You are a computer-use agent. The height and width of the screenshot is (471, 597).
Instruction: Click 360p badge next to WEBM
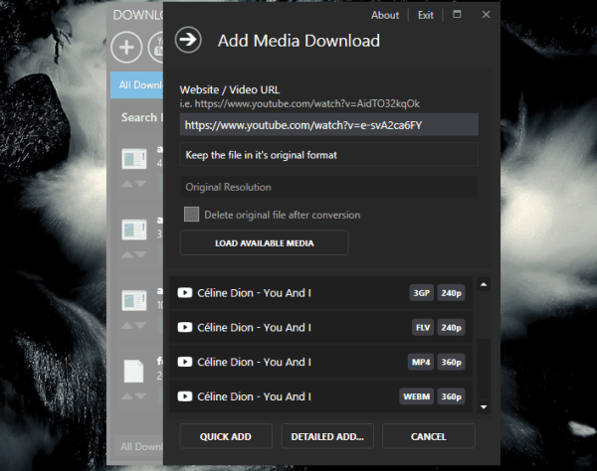[451, 396]
